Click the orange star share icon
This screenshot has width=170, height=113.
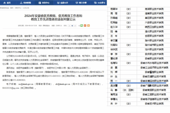88,25
